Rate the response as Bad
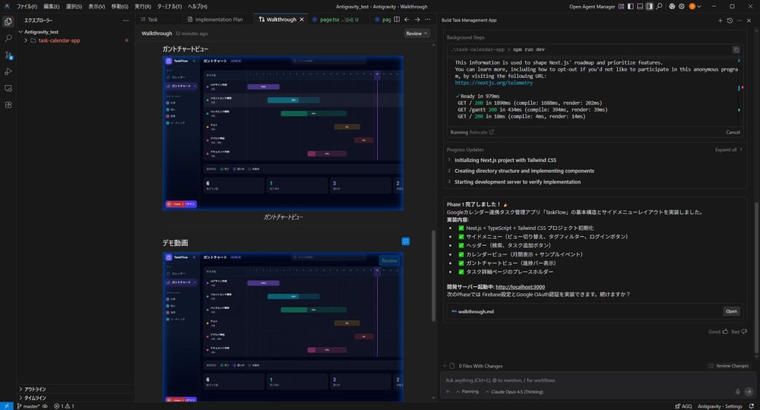Image resolution: width=760 pixels, height=410 pixels. click(738, 332)
